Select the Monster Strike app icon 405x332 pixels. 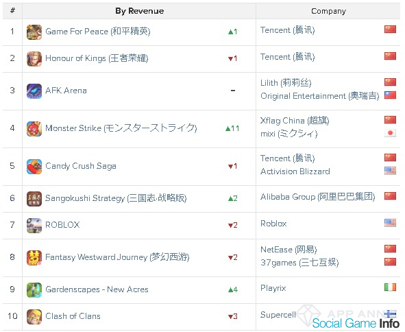click(34, 129)
